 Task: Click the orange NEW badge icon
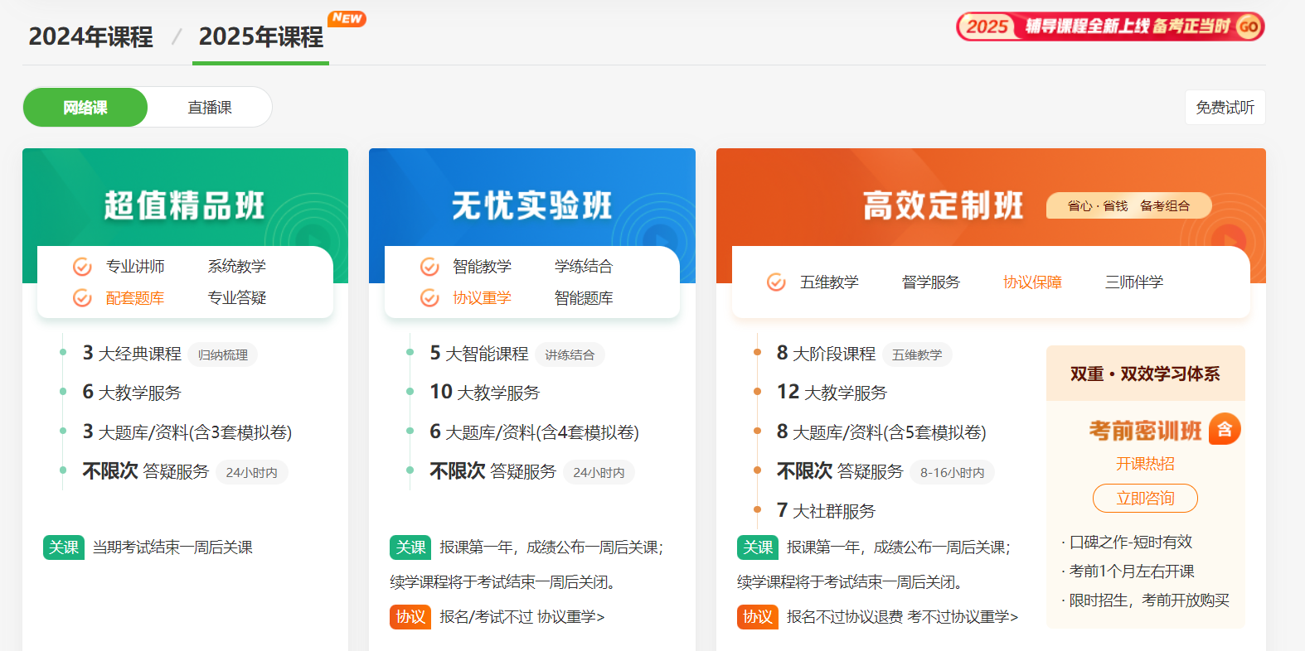pos(347,18)
